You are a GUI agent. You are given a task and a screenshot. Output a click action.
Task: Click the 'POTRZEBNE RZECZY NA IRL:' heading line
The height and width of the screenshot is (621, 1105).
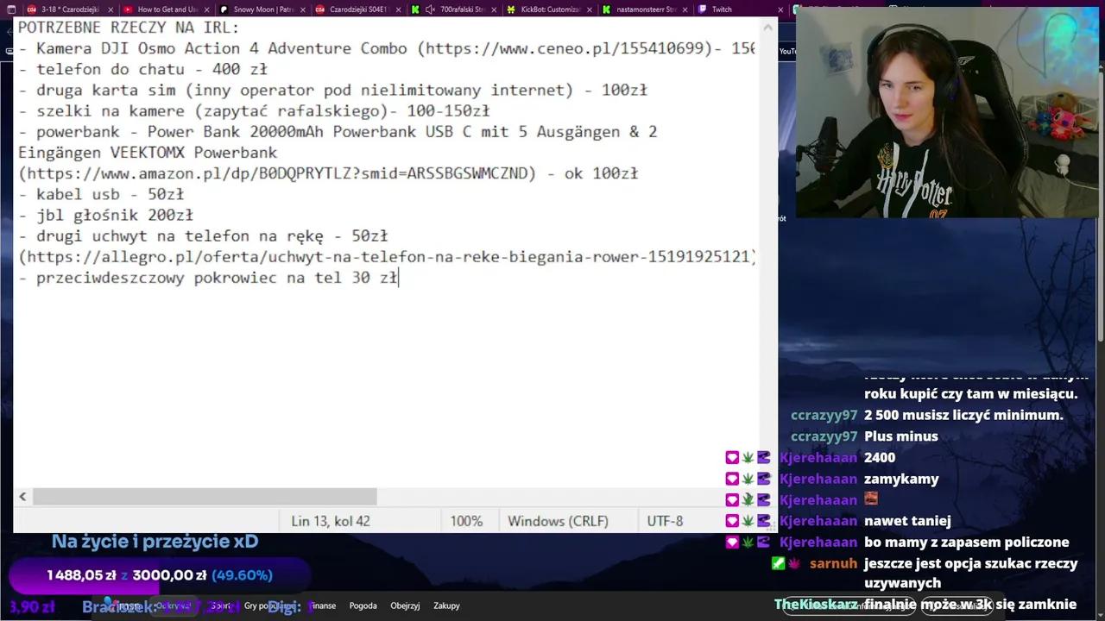pyautogui.click(x=129, y=28)
